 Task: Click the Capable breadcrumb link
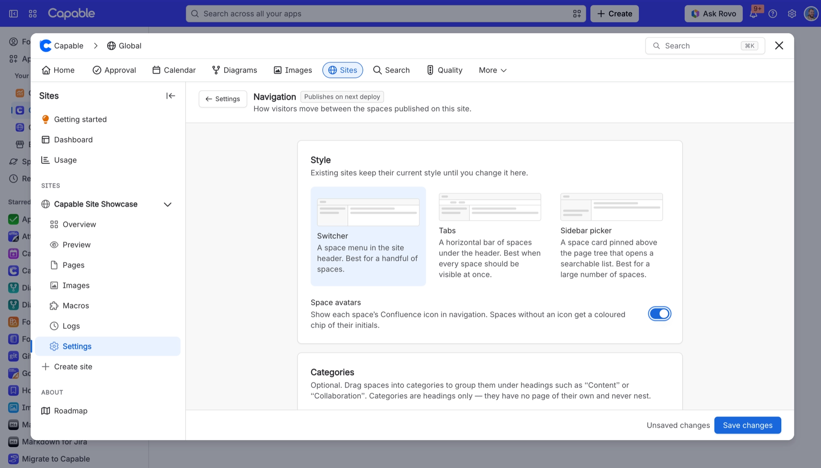62,46
